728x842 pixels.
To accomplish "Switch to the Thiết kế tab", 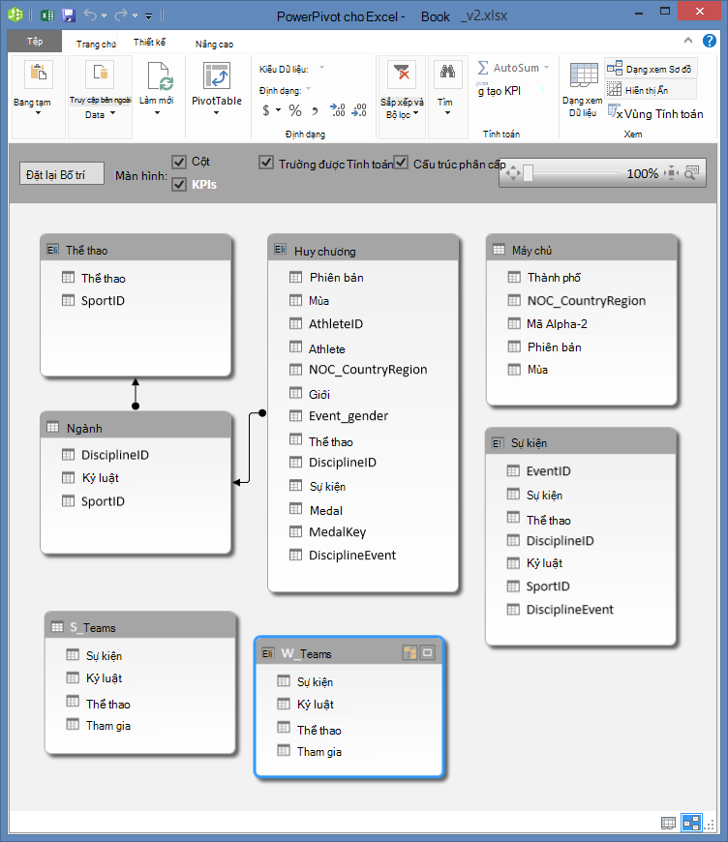I will click(149, 42).
